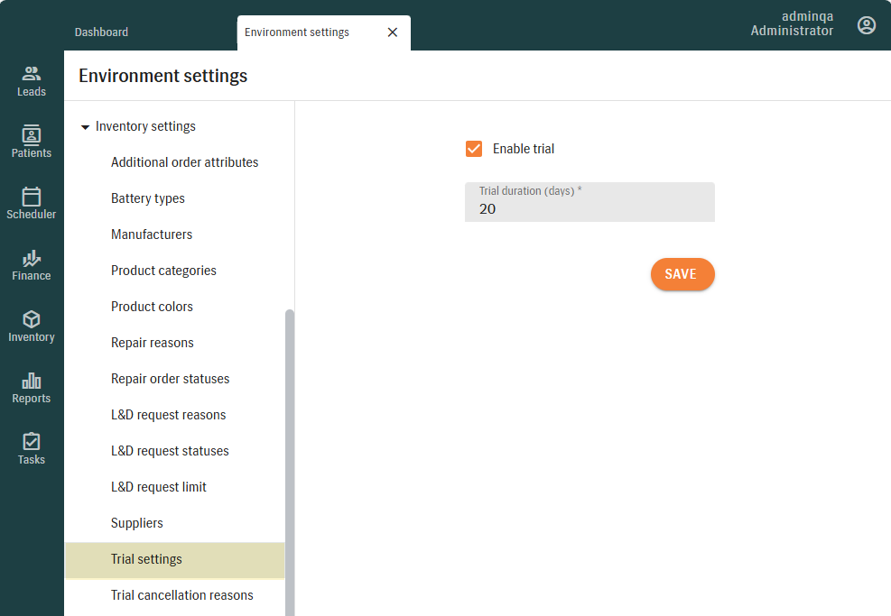Open the Leads section icon
The image size is (891, 616).
32,74
